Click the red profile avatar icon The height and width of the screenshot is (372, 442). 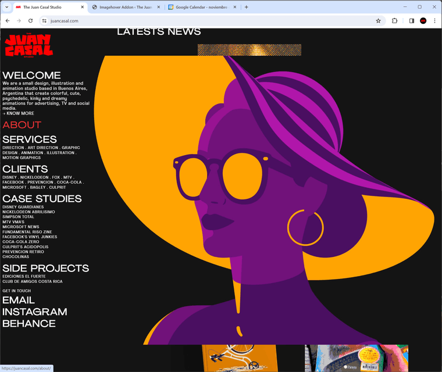coord(423,21)
